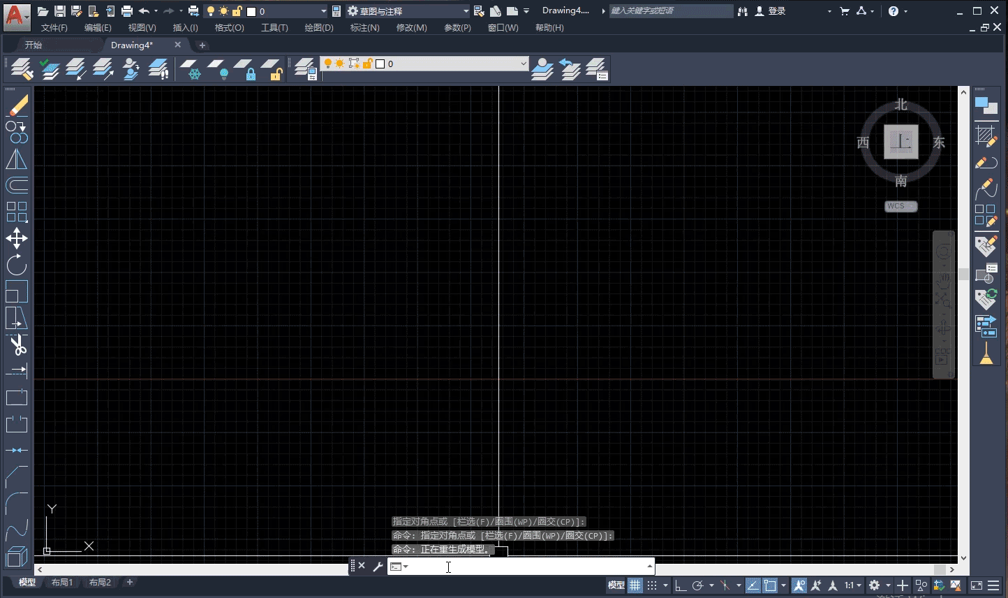Toggle polar tracking in status bar
Image resolution: width=1008 pixels, height=598 pixels.
coord(697,585)
